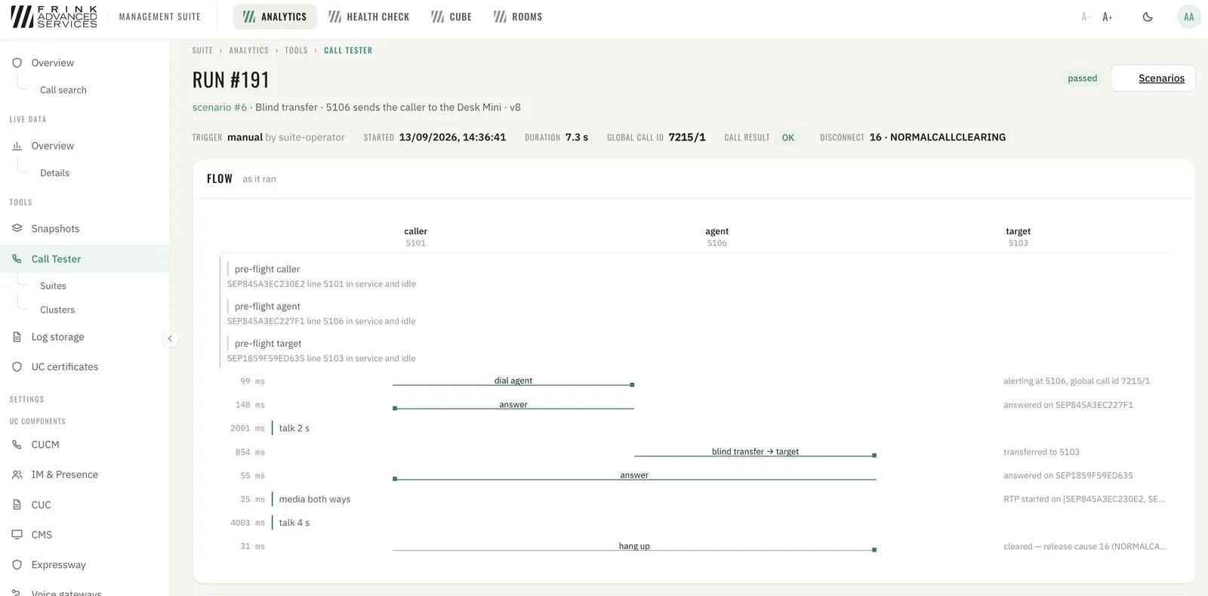The height and width of the screenshot is (596, 1208).
Task: Click the 'transferred to 5103' note
Action: 1041,452
